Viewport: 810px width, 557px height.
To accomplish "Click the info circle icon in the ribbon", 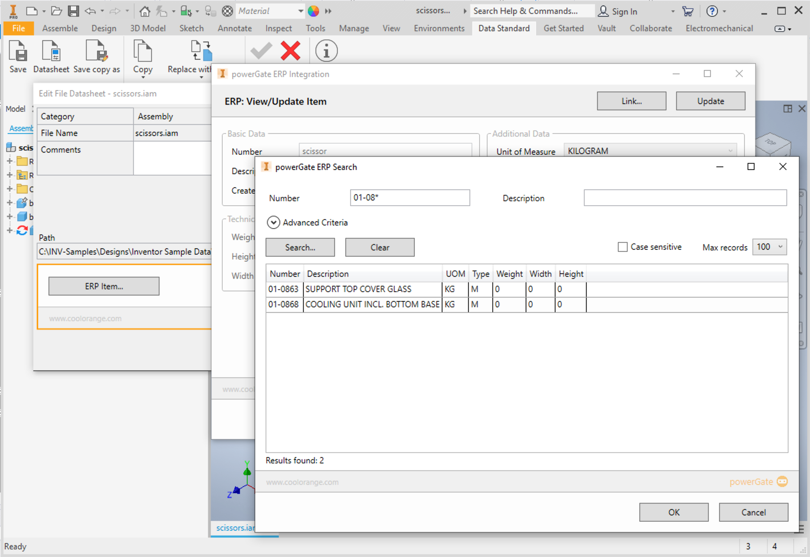I will (x=326, y=51).
